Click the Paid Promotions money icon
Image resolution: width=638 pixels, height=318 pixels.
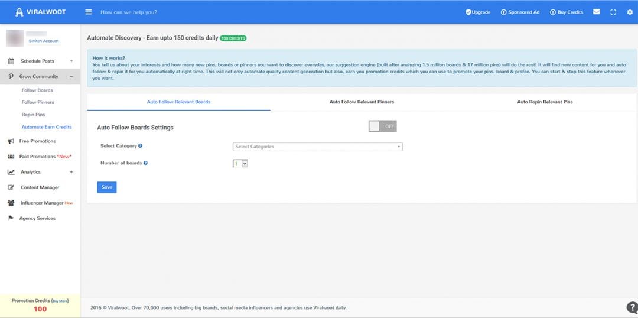[11, 157]
